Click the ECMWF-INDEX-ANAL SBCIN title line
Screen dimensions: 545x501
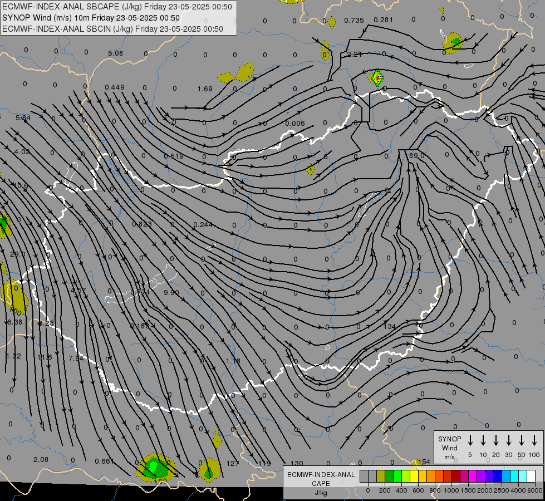[x=112, y=29]
